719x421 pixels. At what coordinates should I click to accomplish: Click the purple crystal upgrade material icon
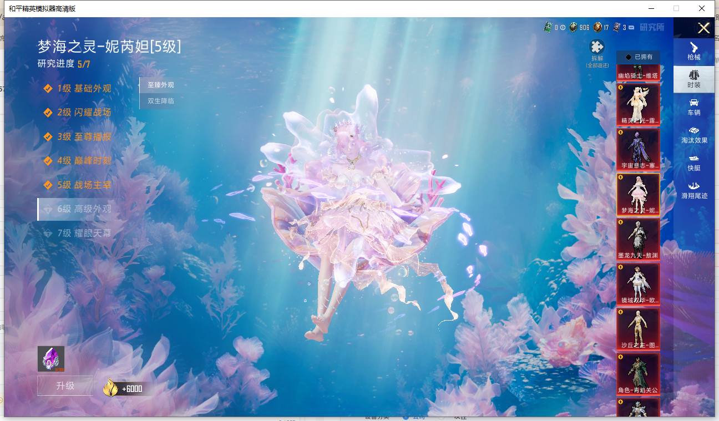[x=51, y=359]
